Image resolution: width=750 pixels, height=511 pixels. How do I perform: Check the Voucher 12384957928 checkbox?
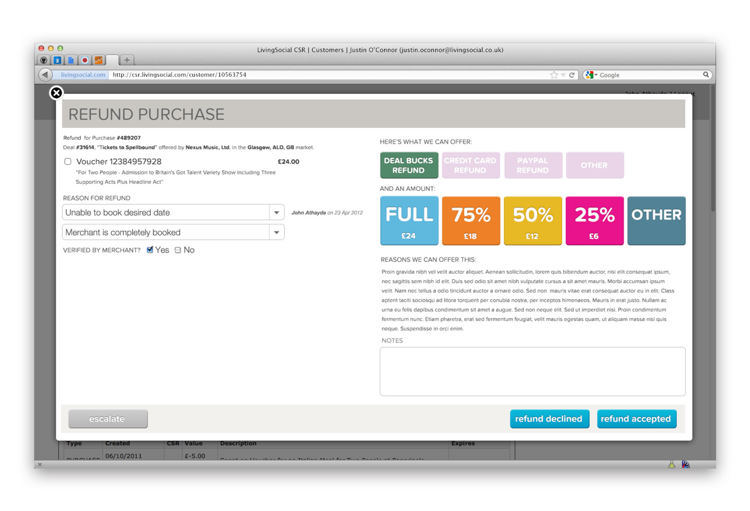tap(67, 161)
